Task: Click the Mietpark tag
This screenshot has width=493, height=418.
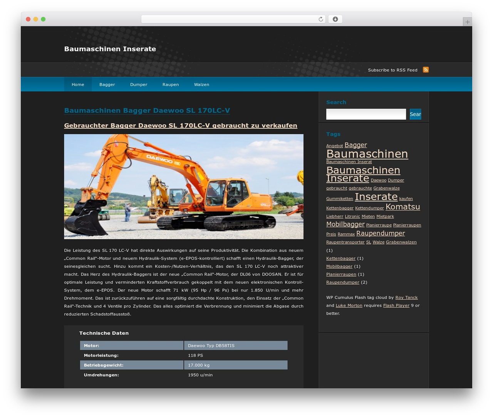Action: pos(385,217)
